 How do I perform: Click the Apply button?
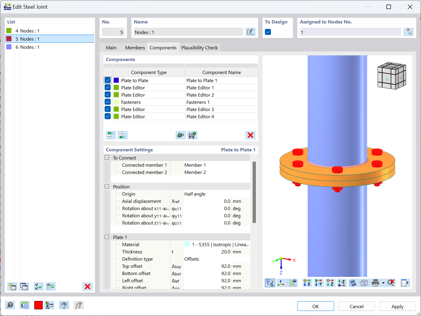click(397, 306)
